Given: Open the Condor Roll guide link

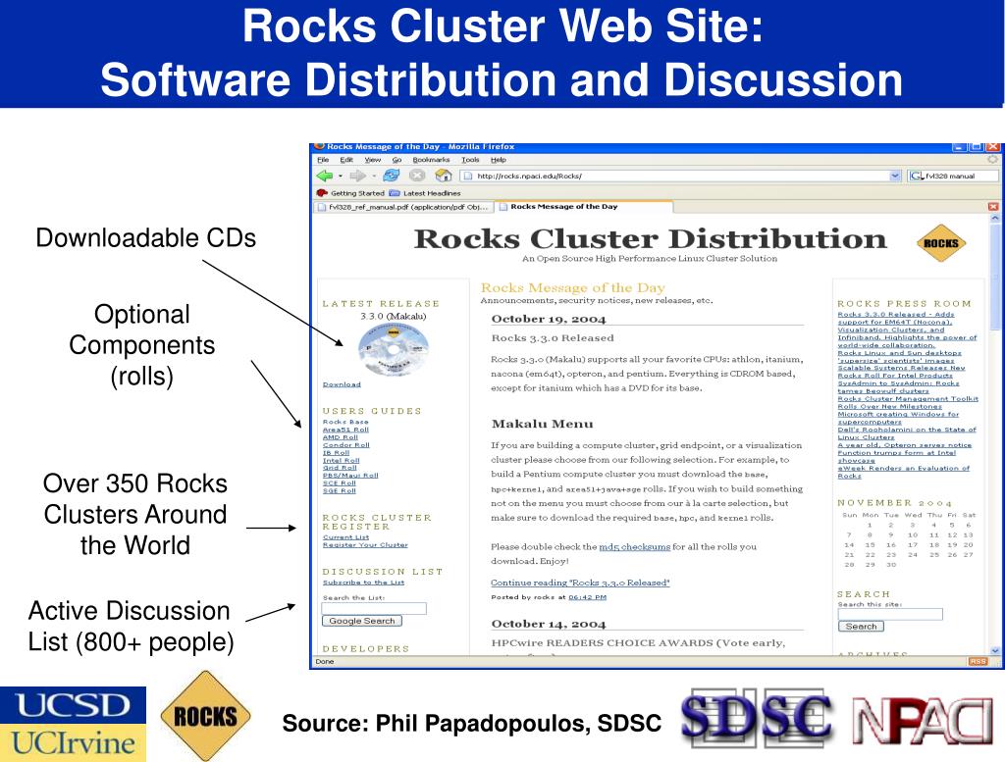Looking at the screenshot, I should [x=346, y=445].
